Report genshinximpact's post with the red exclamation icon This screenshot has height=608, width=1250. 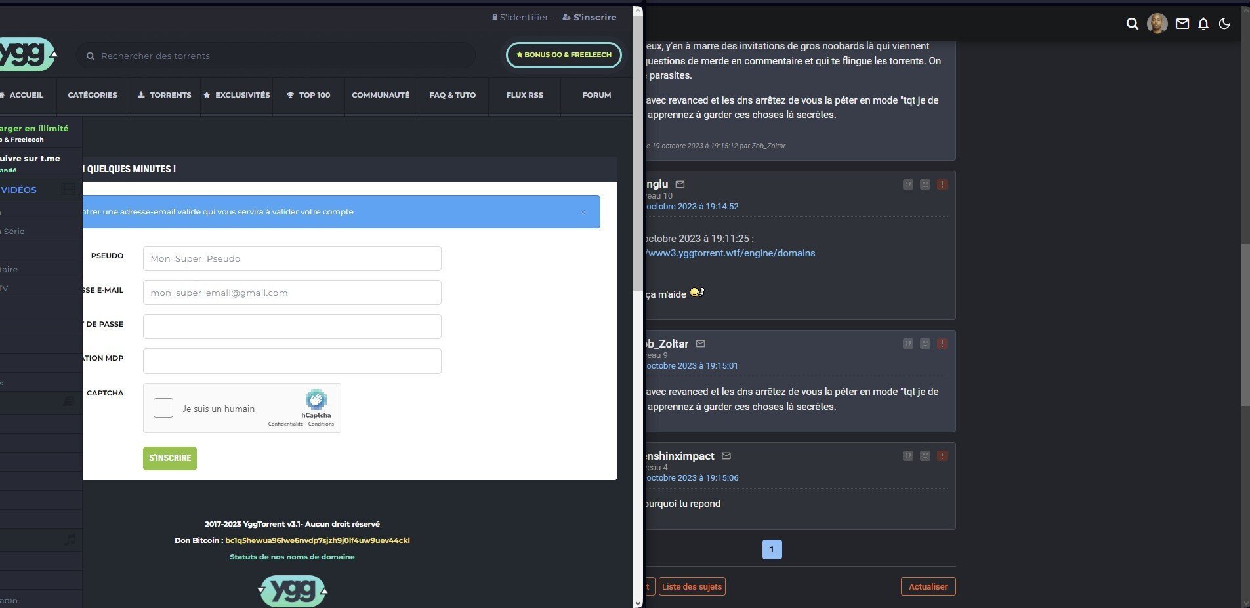[x=942, y=456]
